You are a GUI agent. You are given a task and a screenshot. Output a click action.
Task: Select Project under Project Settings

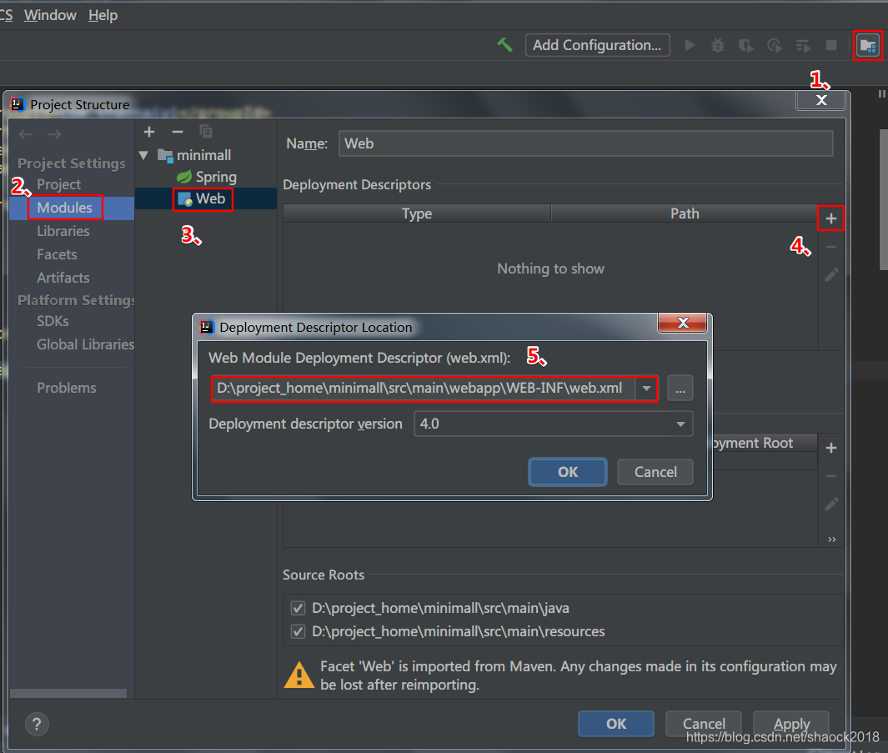tap(59, 185)
